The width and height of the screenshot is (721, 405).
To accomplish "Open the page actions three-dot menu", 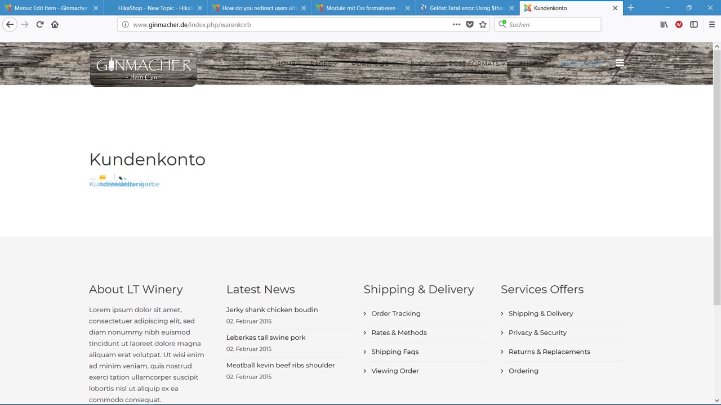I will click(456, 25).
